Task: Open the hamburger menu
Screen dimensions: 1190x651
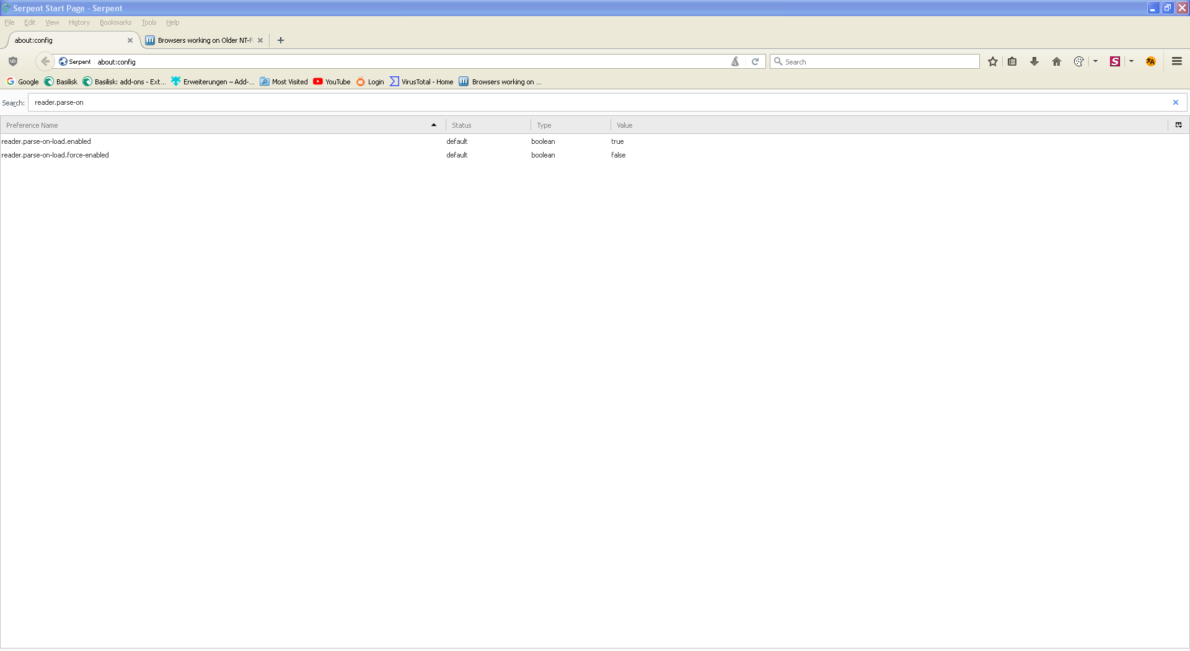Action: coord(1177,61)
